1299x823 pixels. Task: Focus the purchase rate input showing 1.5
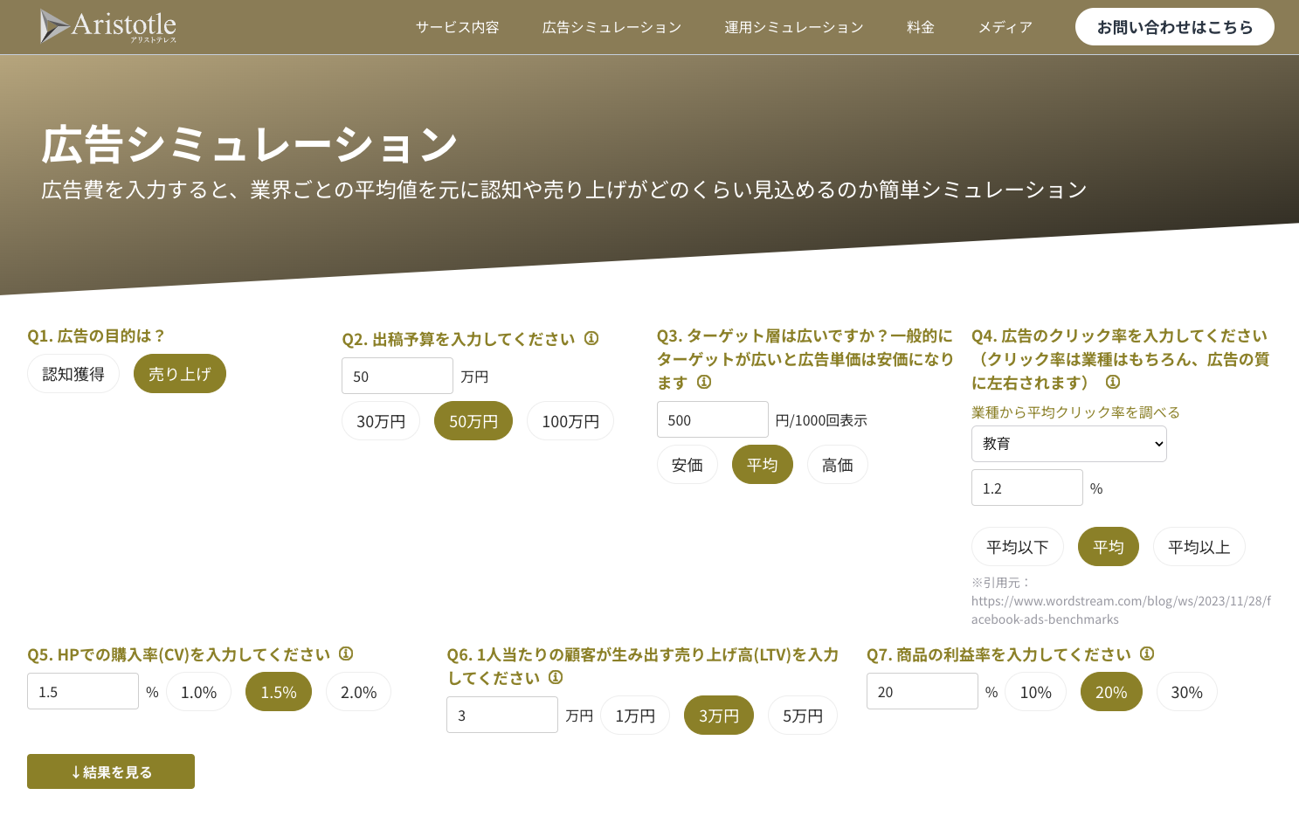83,691
